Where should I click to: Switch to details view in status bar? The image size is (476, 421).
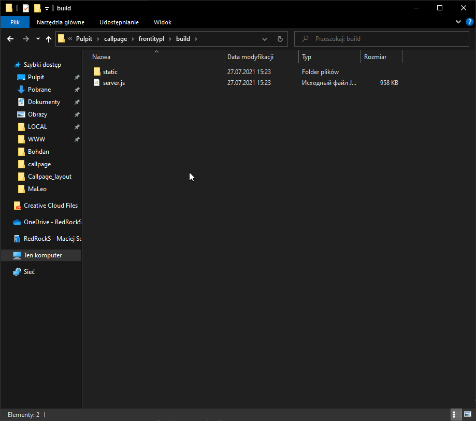point(457,414)
